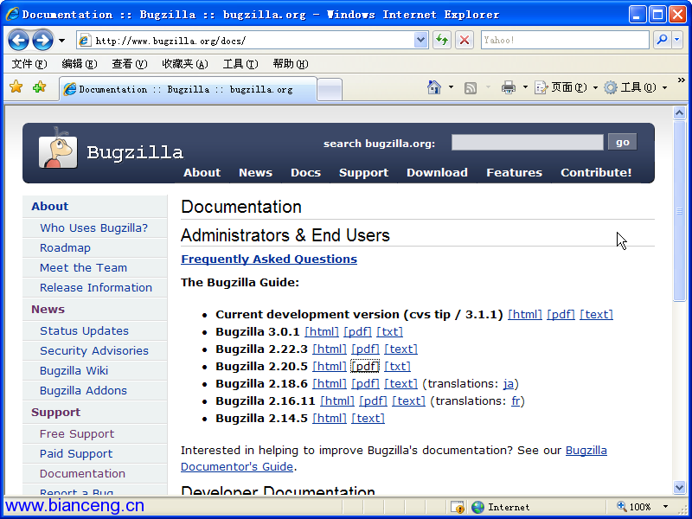Click the search bugzilla.org input field
692x519 pixels.
pos(528,143)
